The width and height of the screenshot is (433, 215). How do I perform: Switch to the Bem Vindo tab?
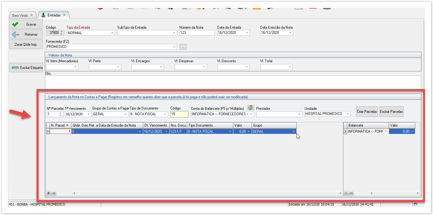tap(20, 16)
